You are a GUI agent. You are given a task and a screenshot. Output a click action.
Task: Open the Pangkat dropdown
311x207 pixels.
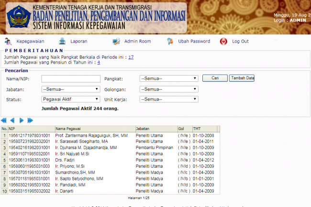pos(169,78)
